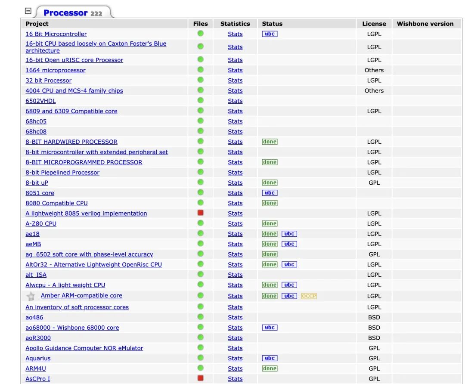Image resolution: width=465 pixels, height=384 pixels.
Task: Click the wbc badge in the AltOr32 row
Action: (x=289, y=264)
